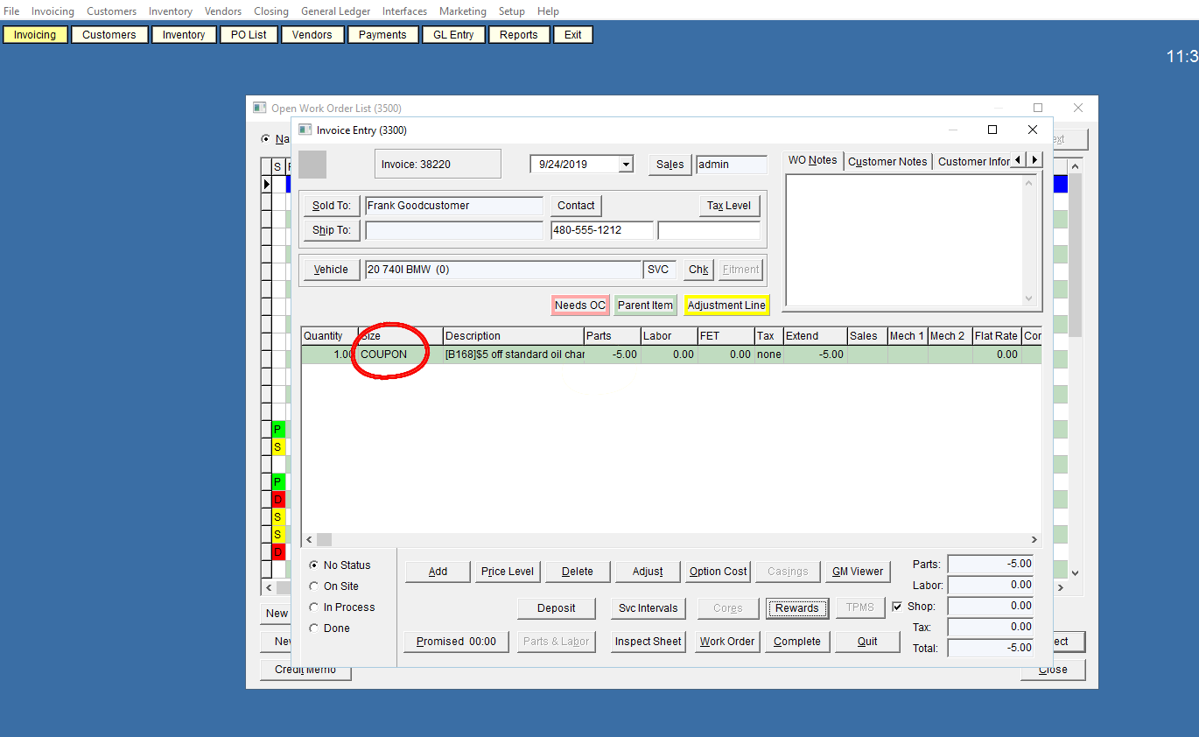Click the Sold To button

coord(332,206)
